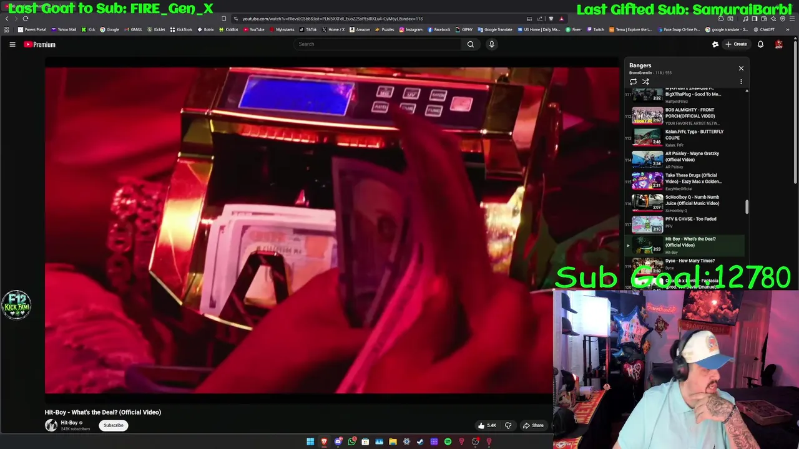Open the account avatar menu
This screenshot has width=799, height=449.
pos(779,44)
